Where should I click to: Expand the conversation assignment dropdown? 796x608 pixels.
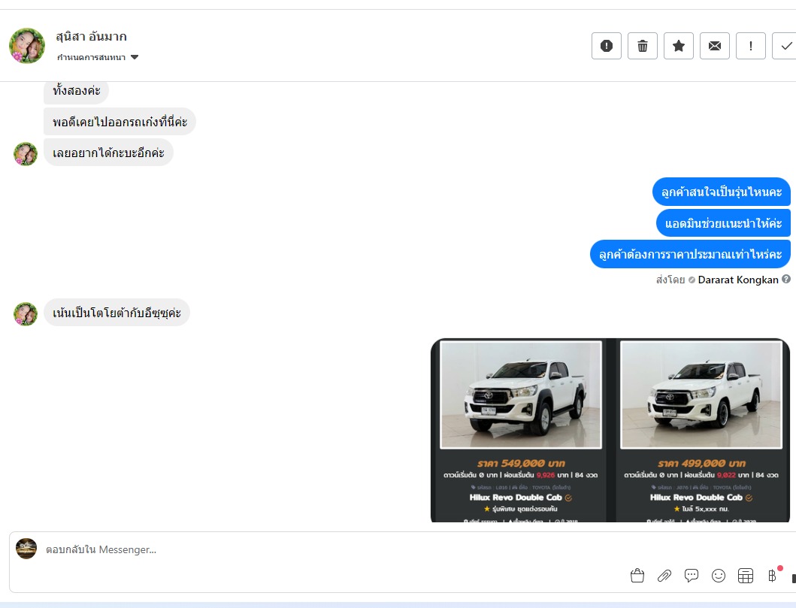(92, 58)
